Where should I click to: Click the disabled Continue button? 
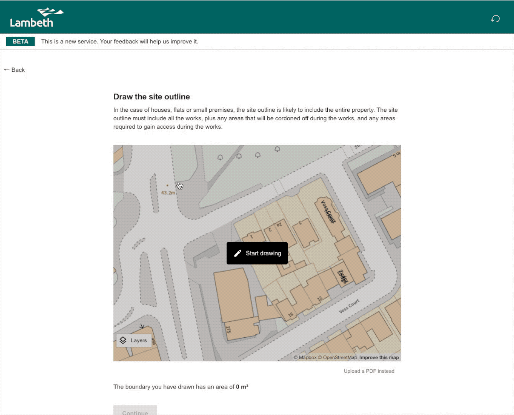(x=135, y=410)
